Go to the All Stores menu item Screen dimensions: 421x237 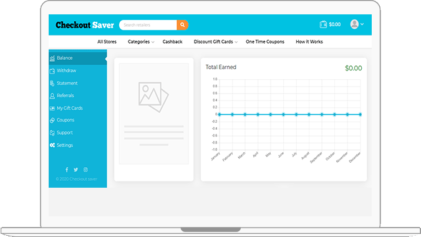pyautogui.click(x=107, y=42)
